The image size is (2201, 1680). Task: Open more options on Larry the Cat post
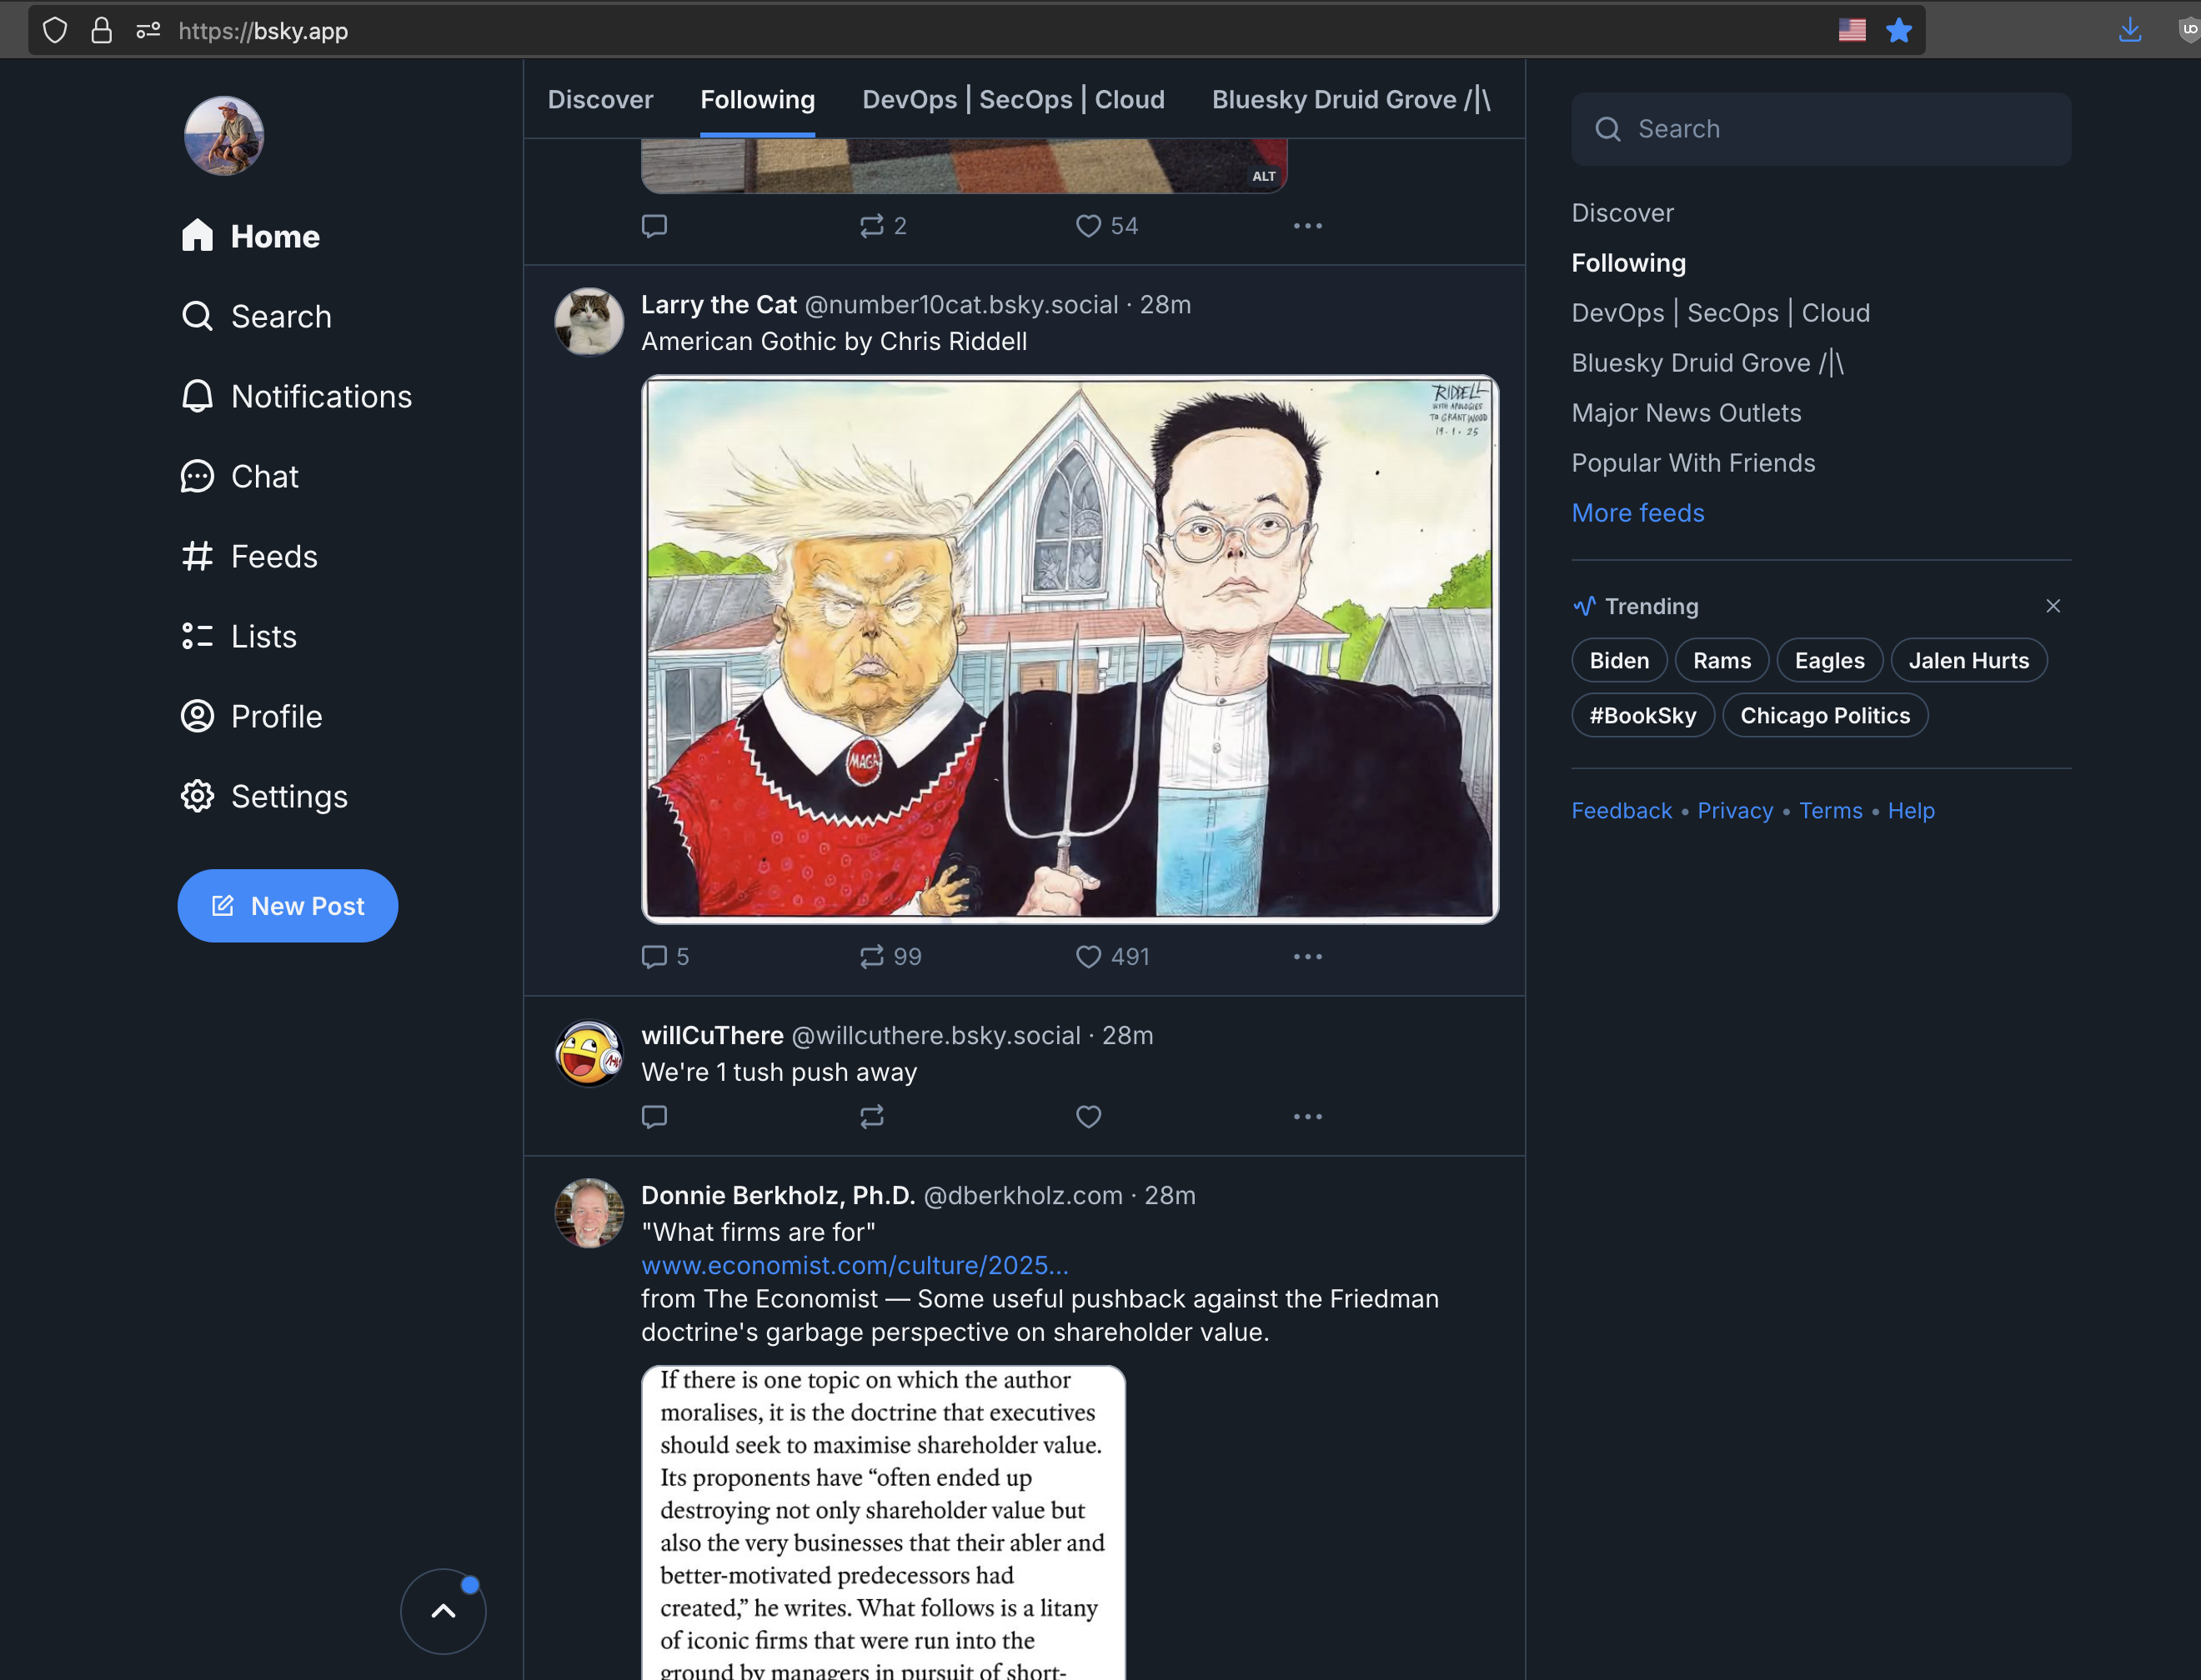pyautogui.click(x=1307, y=957)
